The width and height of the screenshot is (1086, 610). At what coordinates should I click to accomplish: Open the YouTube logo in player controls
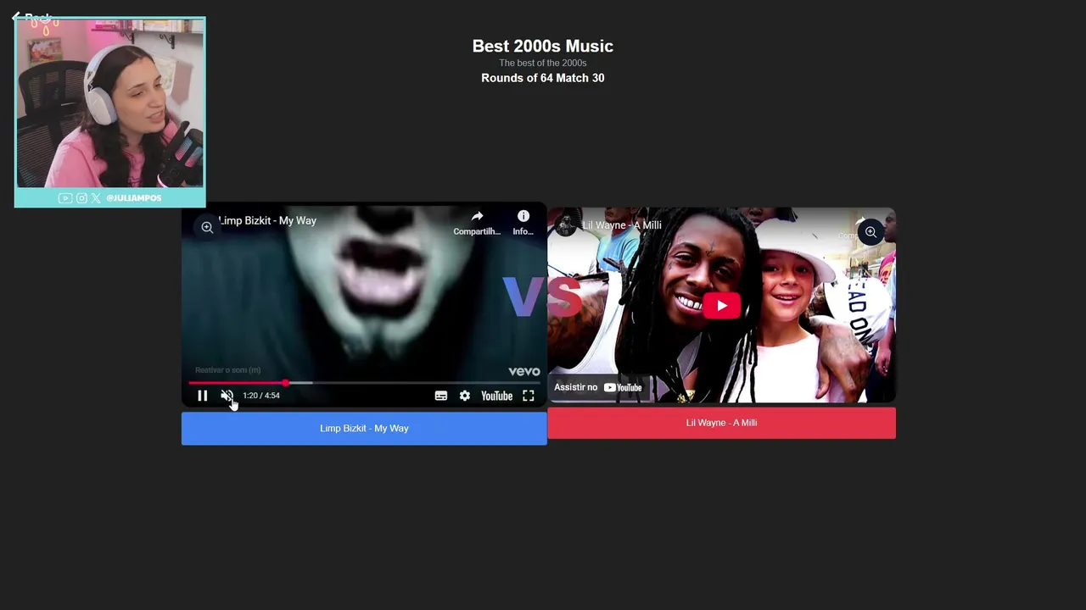tap(496, 396)
